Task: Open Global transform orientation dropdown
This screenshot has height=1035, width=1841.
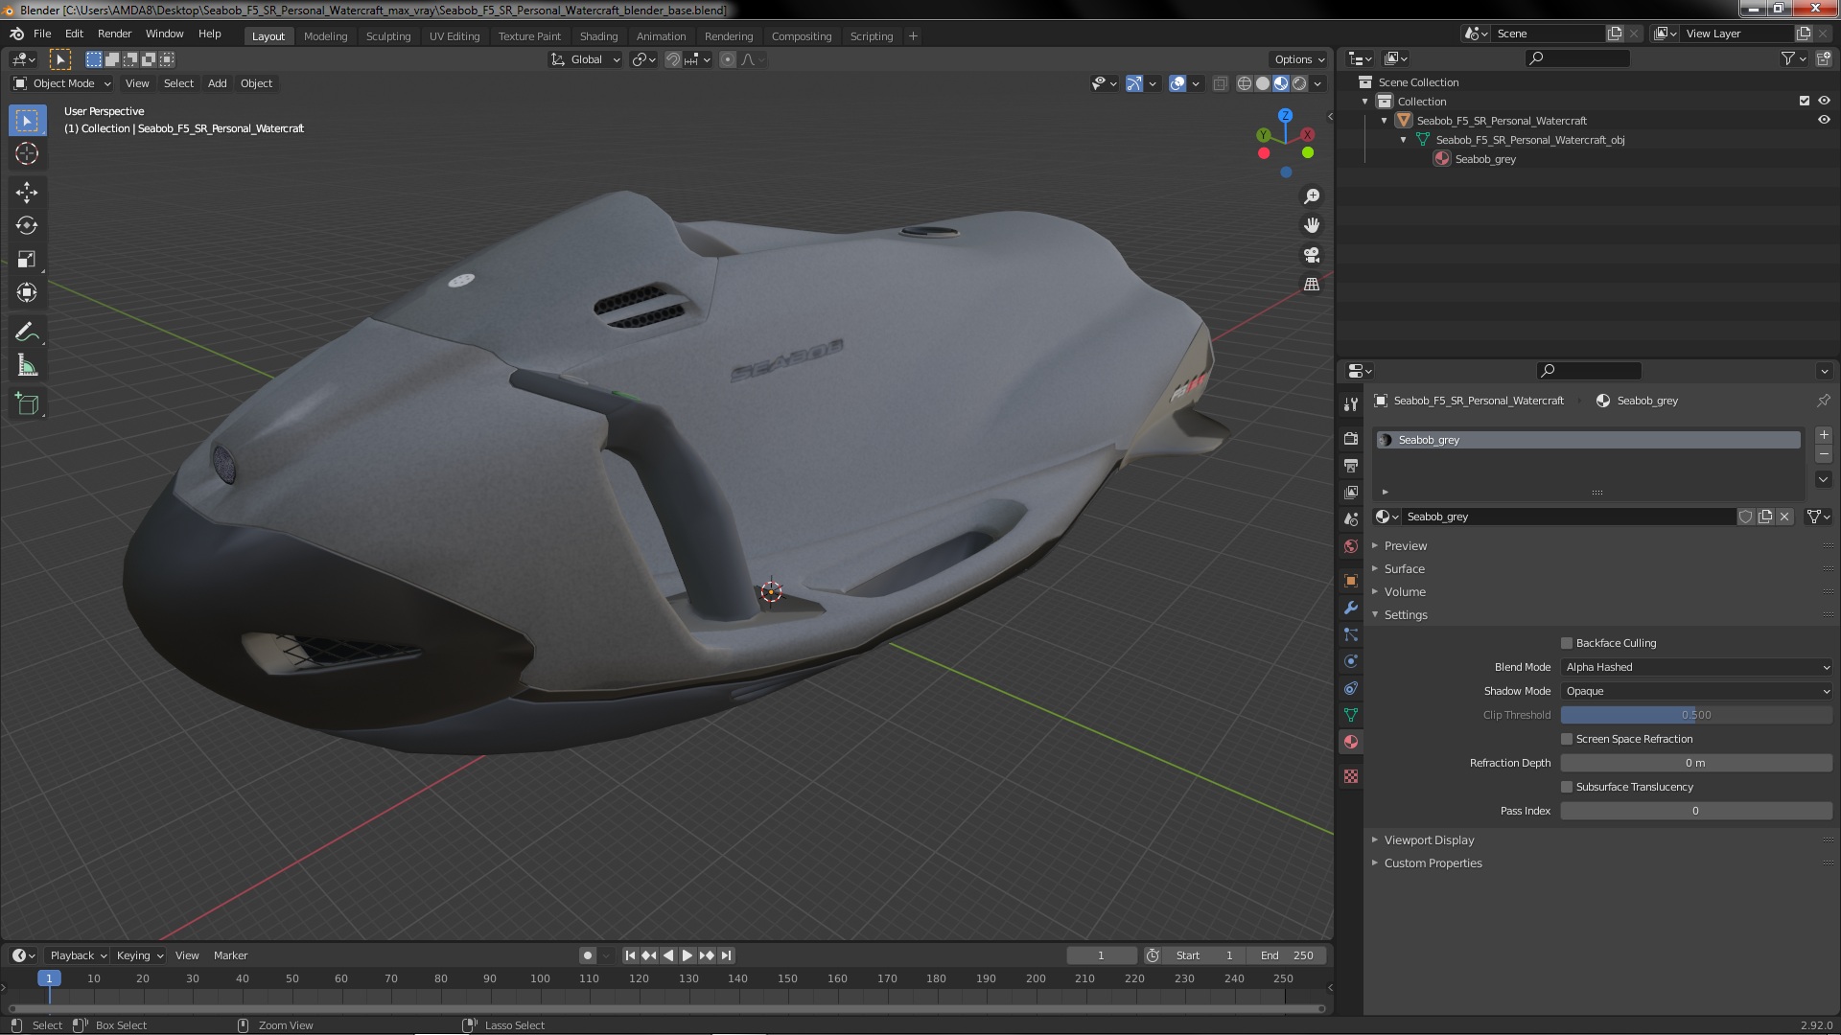Action: [x=585, y=59]
